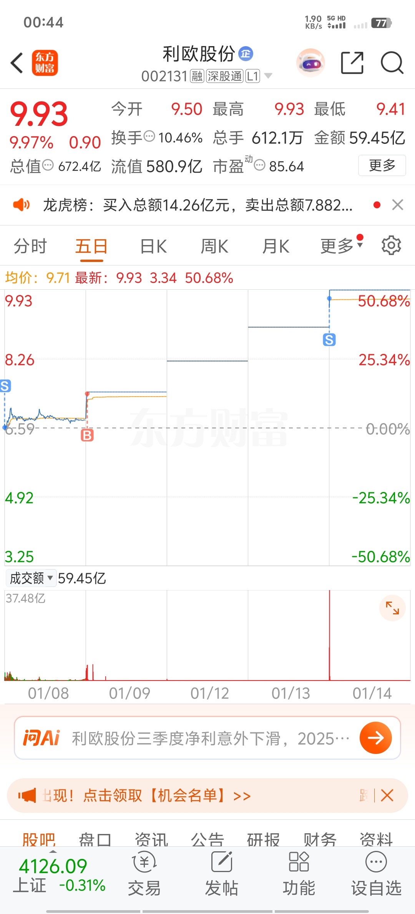The height and width of the screenshot is (914, 415).
Task: Switch to the 分时 tab
Action: point(30,246)
